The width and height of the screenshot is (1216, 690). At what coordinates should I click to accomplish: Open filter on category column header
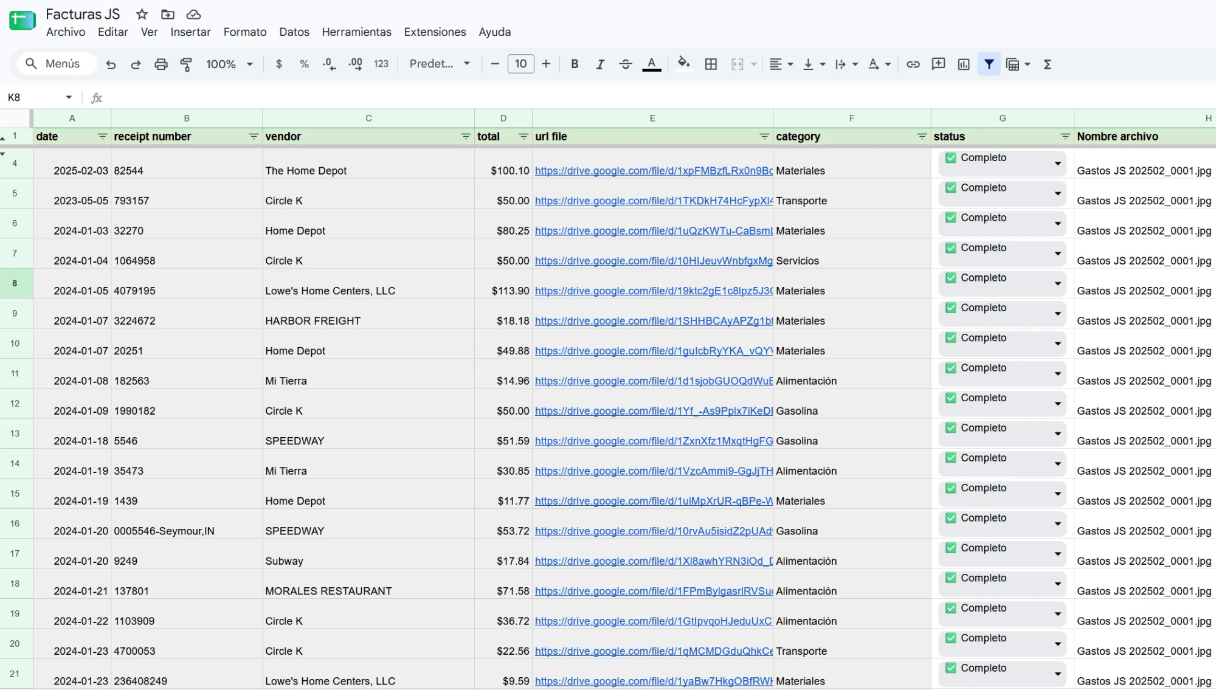point(922,137)
